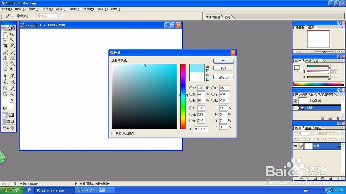Image resolution: width=346 pixels, height=194 pixels.
Task: Select the R red radio button
Action: pyautogui.click(x=191, y=108)
